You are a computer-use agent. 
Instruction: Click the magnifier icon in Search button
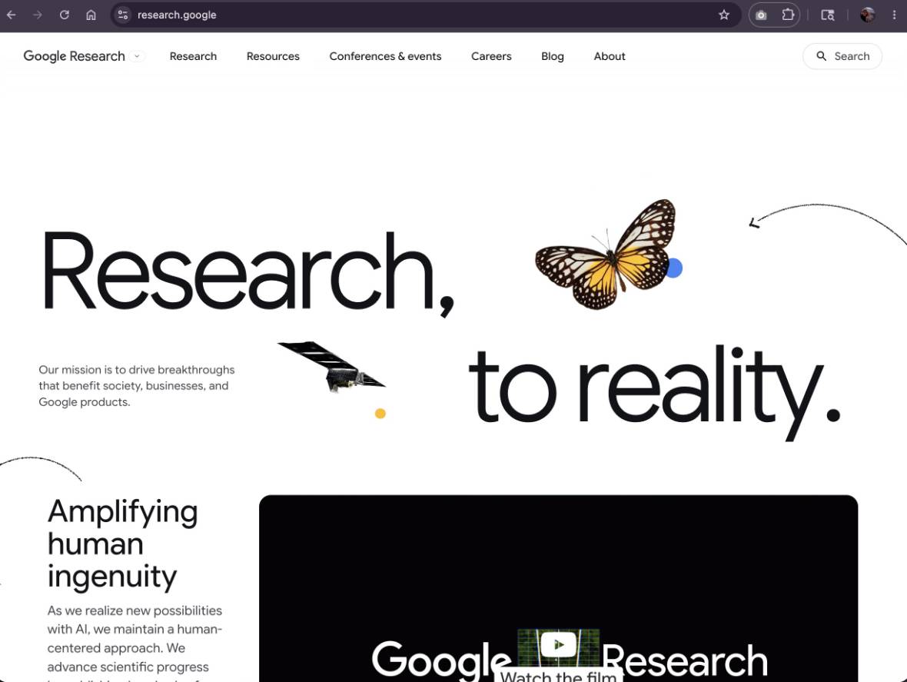[x=821, y=56]
